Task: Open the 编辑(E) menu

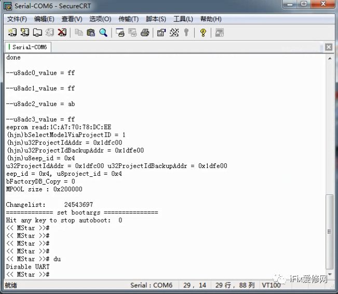Action: pos(44,19)
